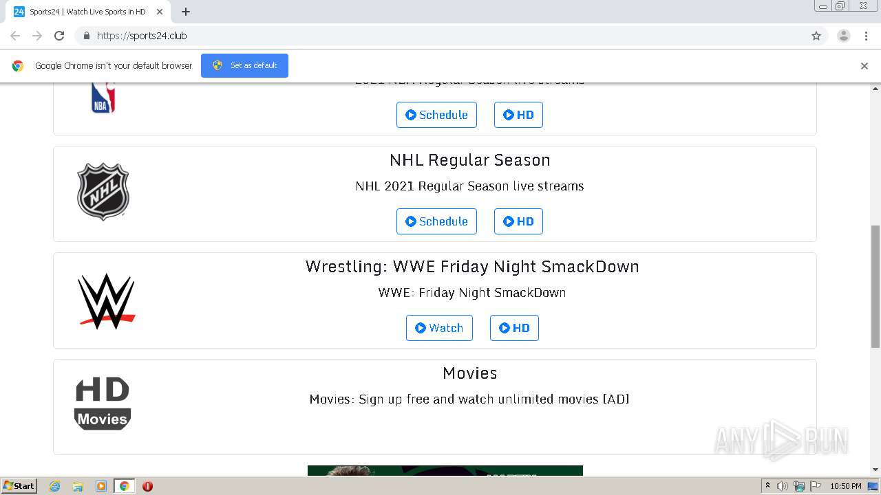This screenshot has width=881, height=495.
Task: Bookmark this page with star
Action: point(816,36)
